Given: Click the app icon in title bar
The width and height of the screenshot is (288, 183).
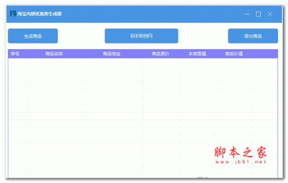Looking at the screenshot, I should (13, 13).
